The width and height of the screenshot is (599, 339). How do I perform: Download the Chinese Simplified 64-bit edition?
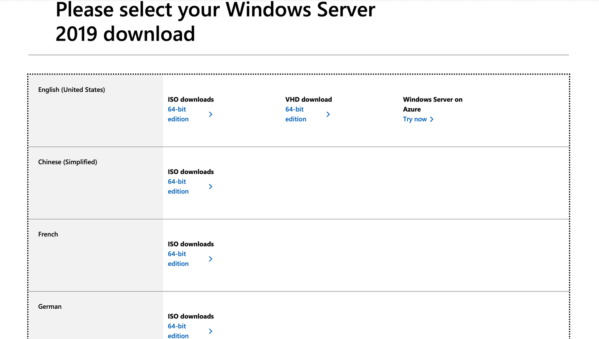[178, 186]
